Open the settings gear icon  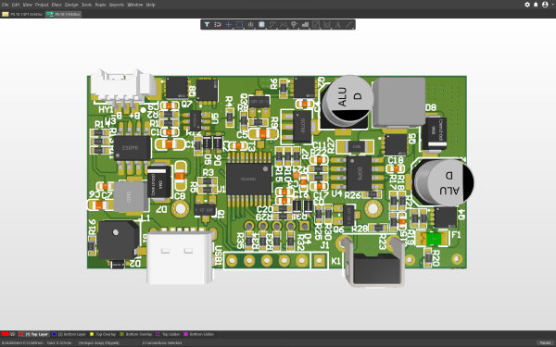[527, 5]
